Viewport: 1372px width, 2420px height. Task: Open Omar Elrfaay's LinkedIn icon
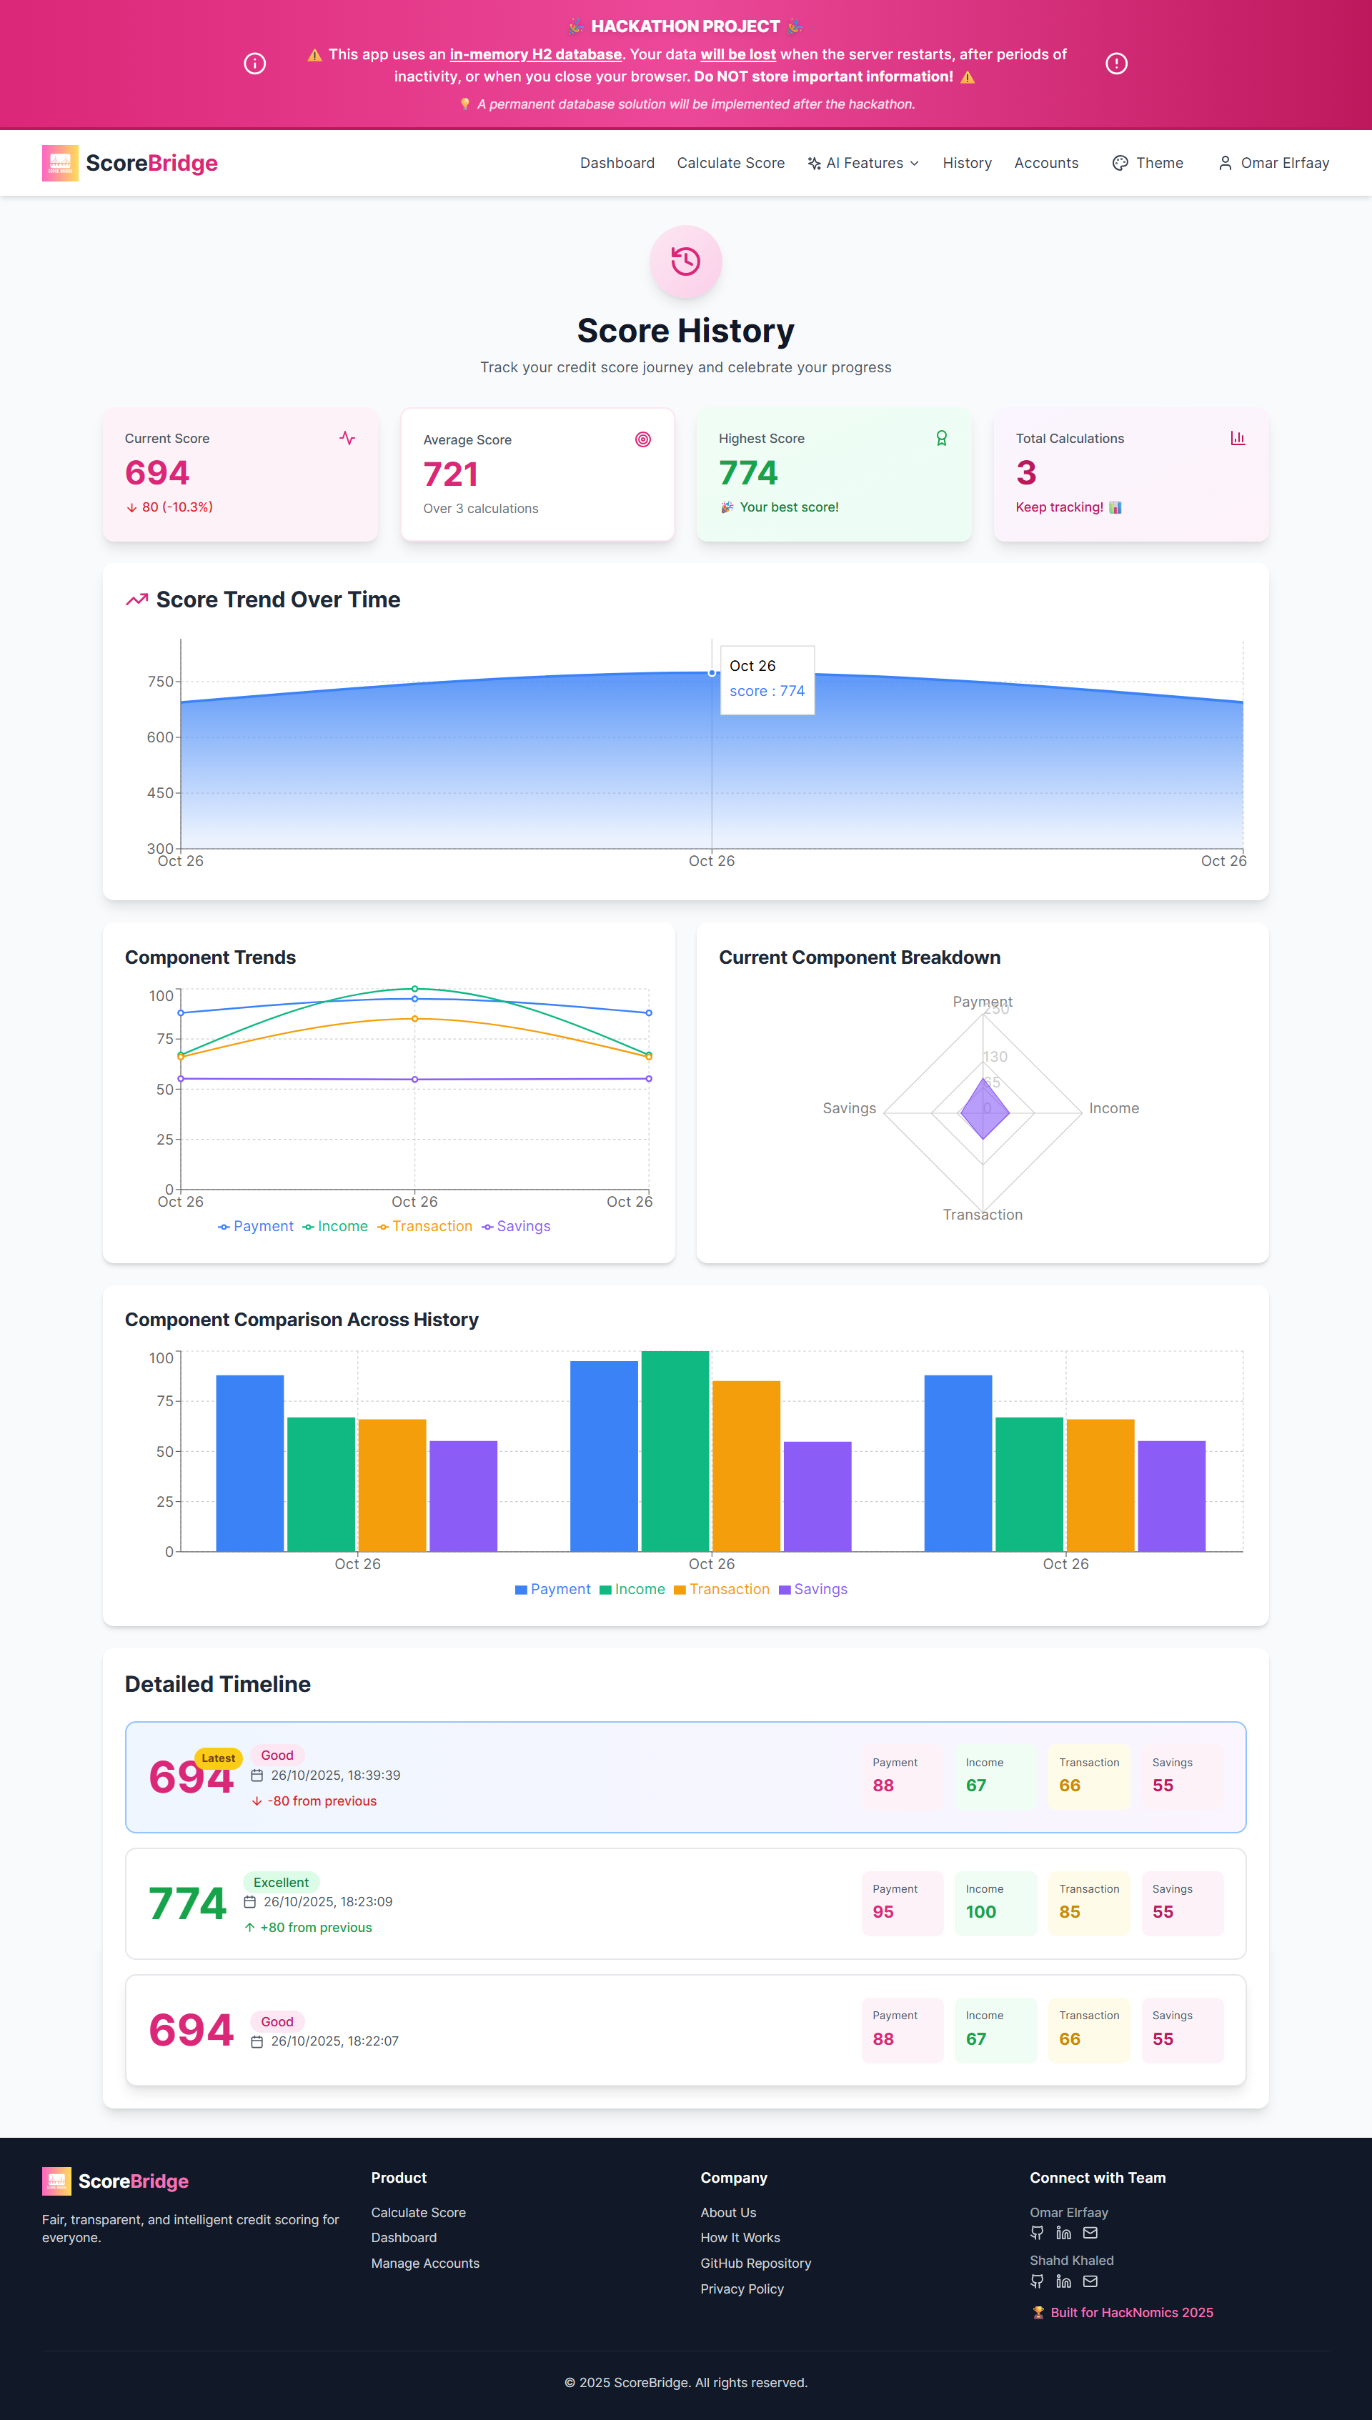coord(1063,2233)
